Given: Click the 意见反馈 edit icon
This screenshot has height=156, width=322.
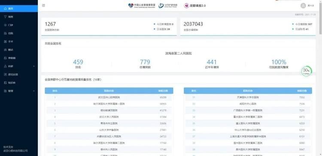Looking at the screenshot, I should (x=5, y=75).
